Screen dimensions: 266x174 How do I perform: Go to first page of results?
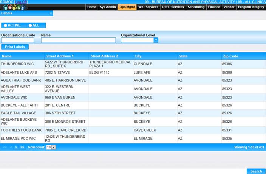click(x=5, y=147)
